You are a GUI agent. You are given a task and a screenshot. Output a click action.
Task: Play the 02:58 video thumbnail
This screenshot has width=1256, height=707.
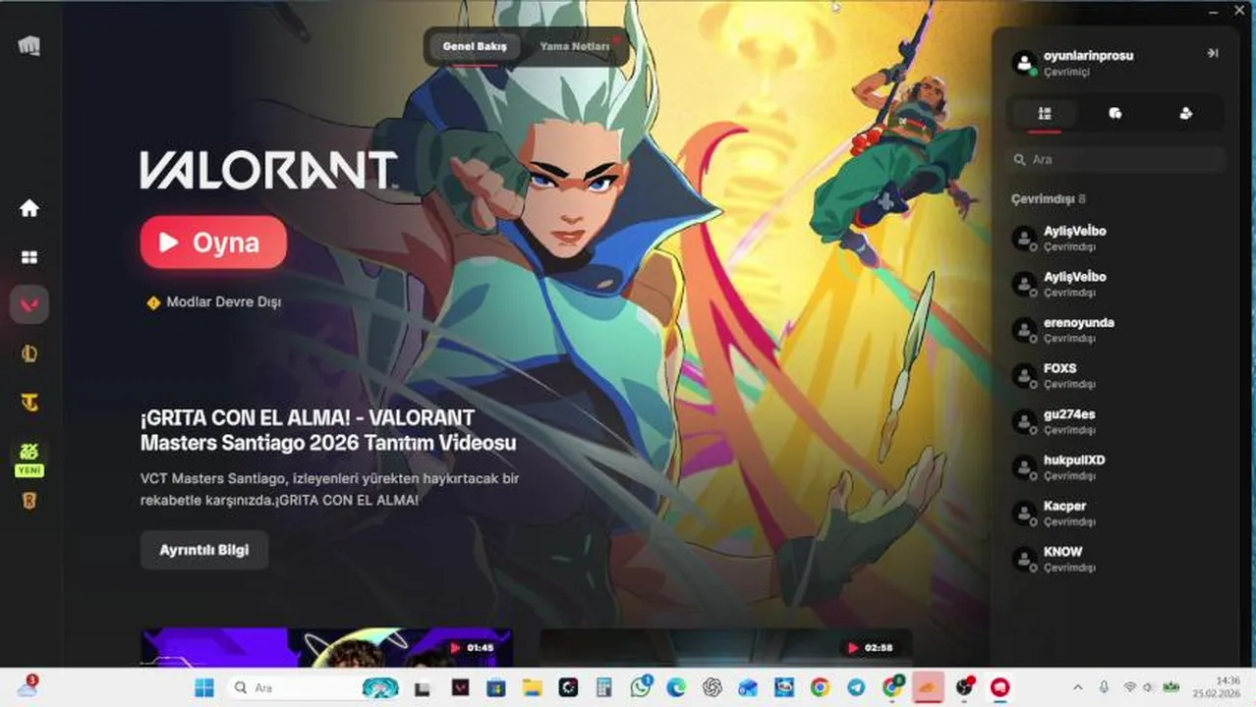726,648
